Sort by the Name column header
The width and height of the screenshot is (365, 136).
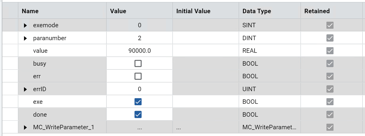click(30, 11)
